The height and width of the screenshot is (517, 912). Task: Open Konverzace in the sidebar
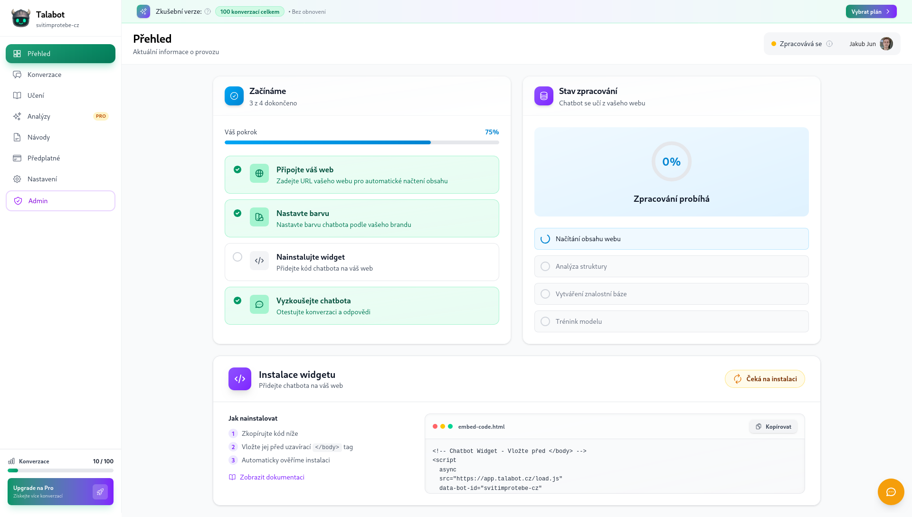(44, 75)
